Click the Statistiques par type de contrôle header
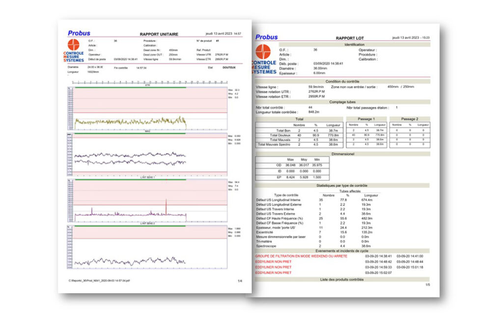The image size is (503, 320). coord(343,186)
